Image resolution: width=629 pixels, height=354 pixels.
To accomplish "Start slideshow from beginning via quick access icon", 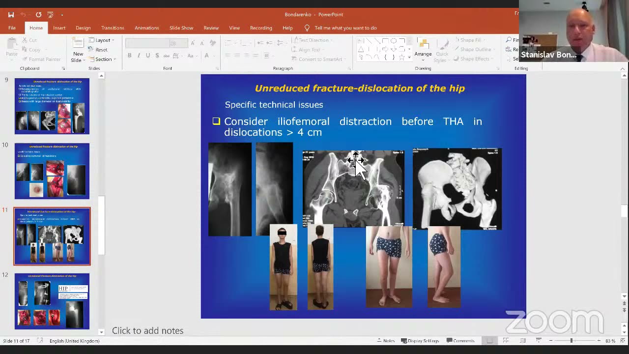I will pyautogui.click(x=50, y=15).
